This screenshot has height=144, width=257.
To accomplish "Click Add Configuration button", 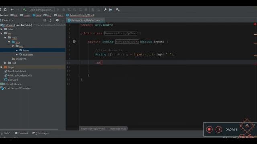I will [x=41, y=10].
